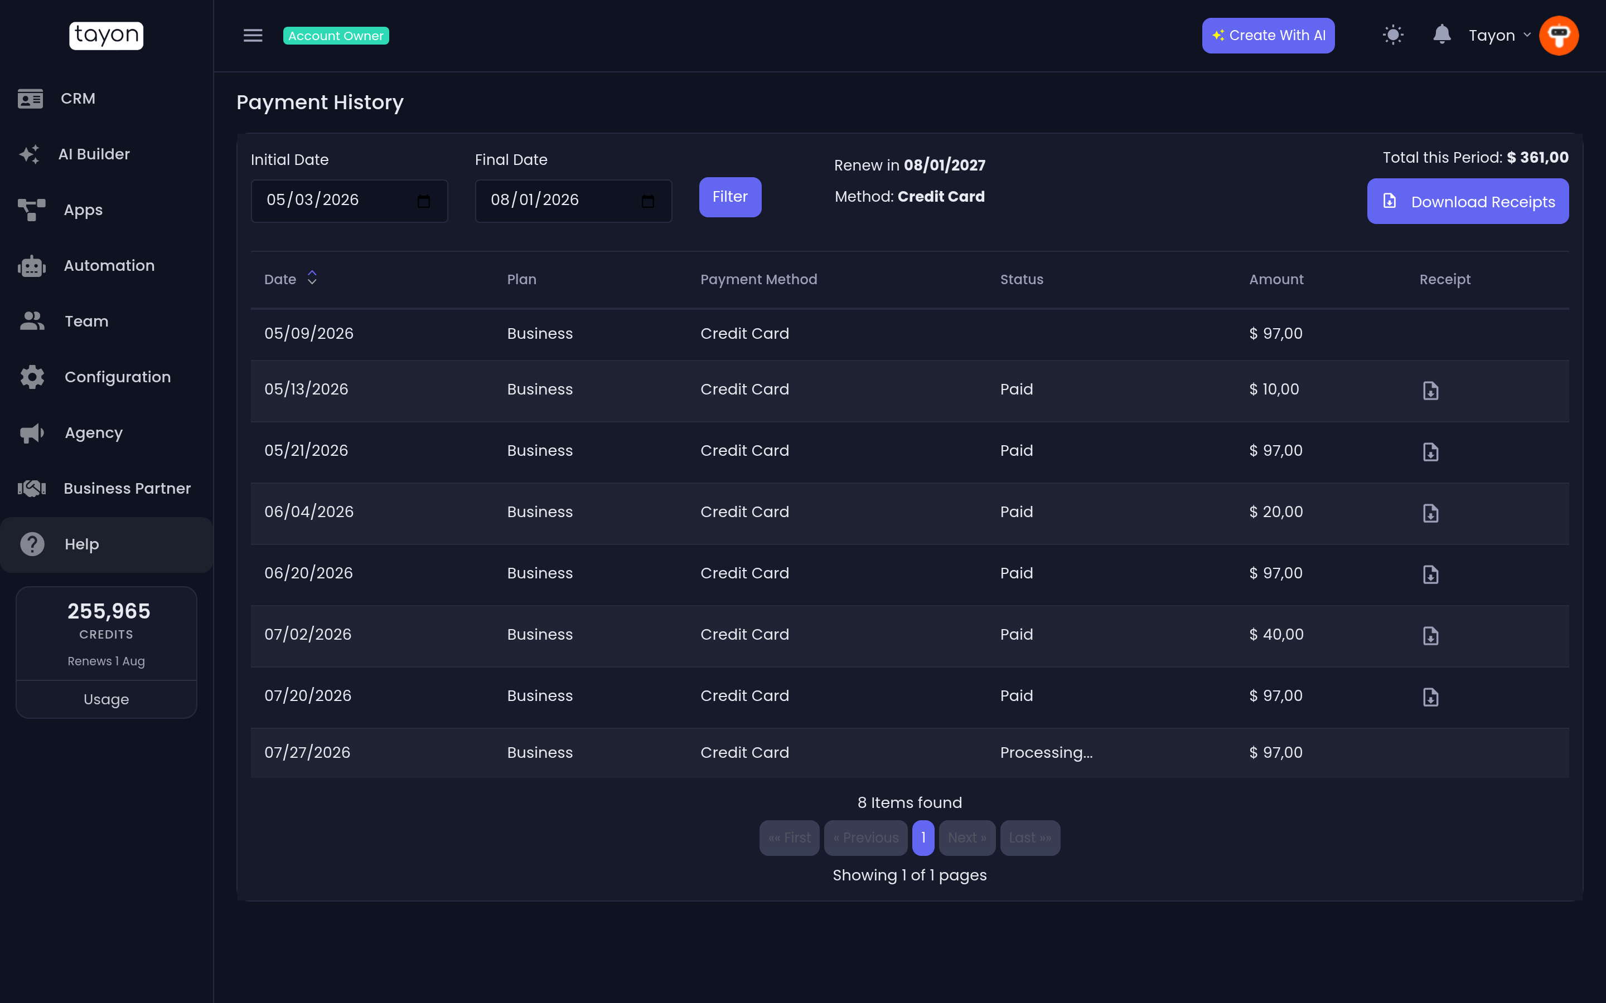Download receipt for 06/20/2026 payment

pos(1431,574)
